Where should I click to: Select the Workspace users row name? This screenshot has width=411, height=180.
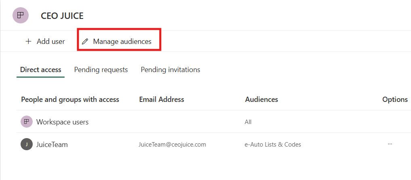point(63,122)
